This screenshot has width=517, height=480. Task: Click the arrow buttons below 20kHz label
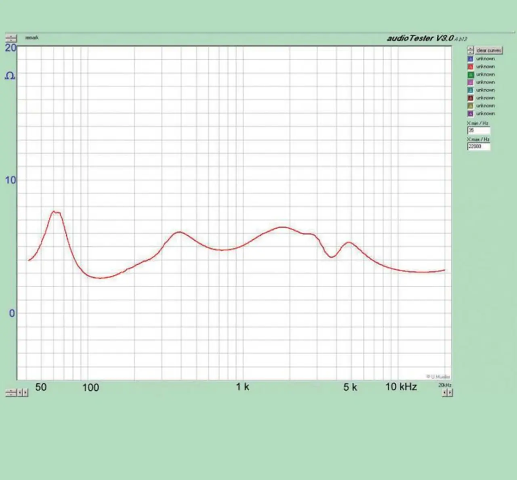(x=447, y=392)
